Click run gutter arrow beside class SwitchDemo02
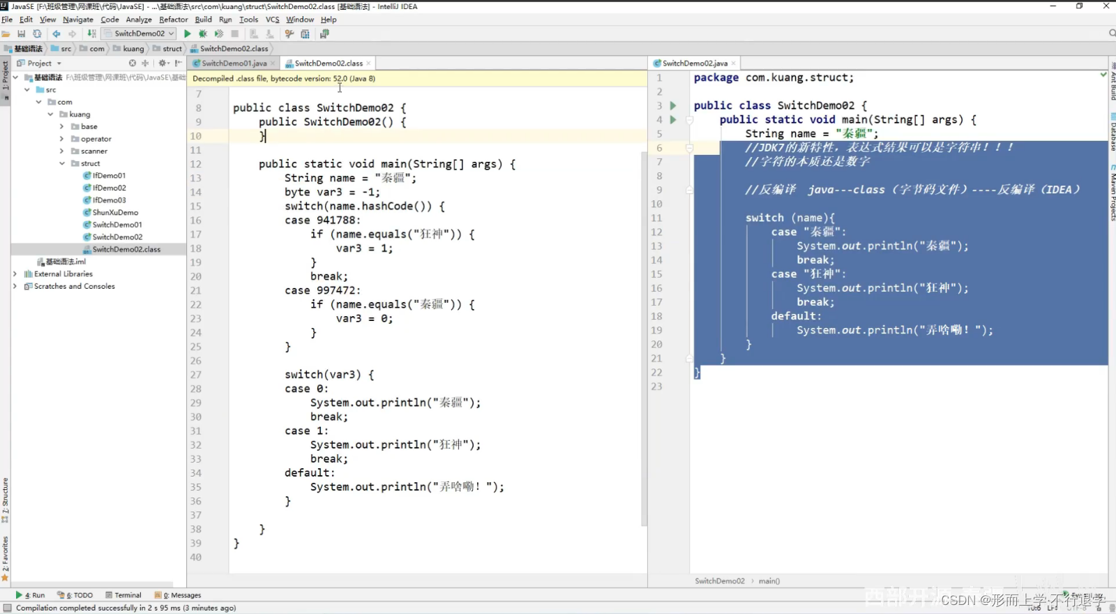The width and height of the screenshot is (1116, 614). pyautogui.click(x=673, y=105)
